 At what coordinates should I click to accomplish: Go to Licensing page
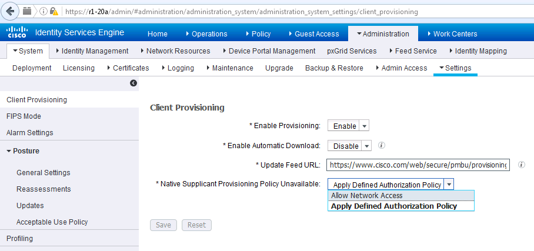(x=79, y=68)
